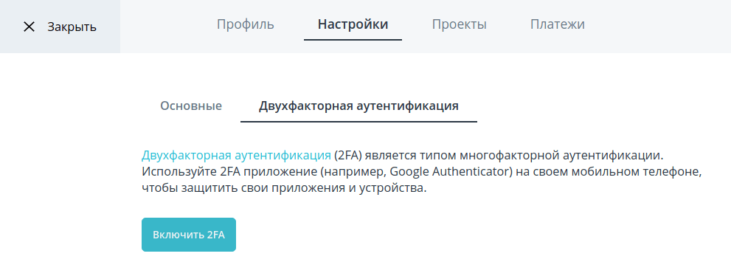Image resolution: width=731 pixels, height=276 pixels.
Task: Open the Профиль tab
Action: pos(245,24)
